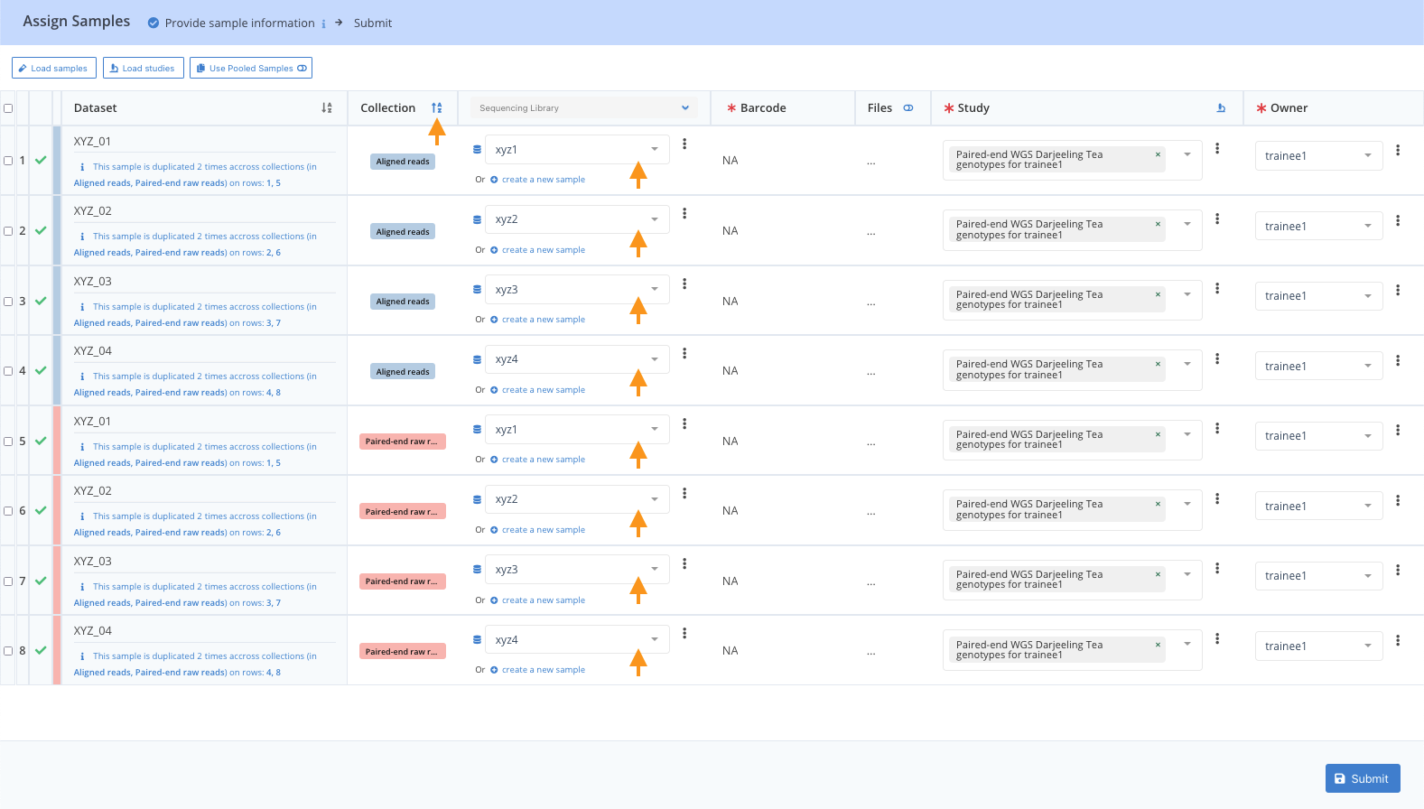Check the row 3 checkbox
The width and height of the screenshot is (1424, 809).
8,302
